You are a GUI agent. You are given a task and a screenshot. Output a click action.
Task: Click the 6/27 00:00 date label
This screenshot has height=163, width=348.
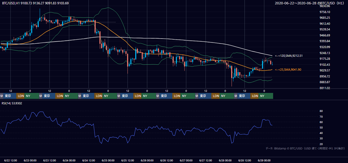pos(186,160)
